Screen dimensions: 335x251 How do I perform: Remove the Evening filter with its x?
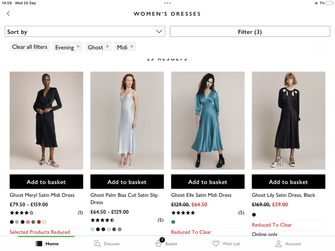tap(78, 46)
